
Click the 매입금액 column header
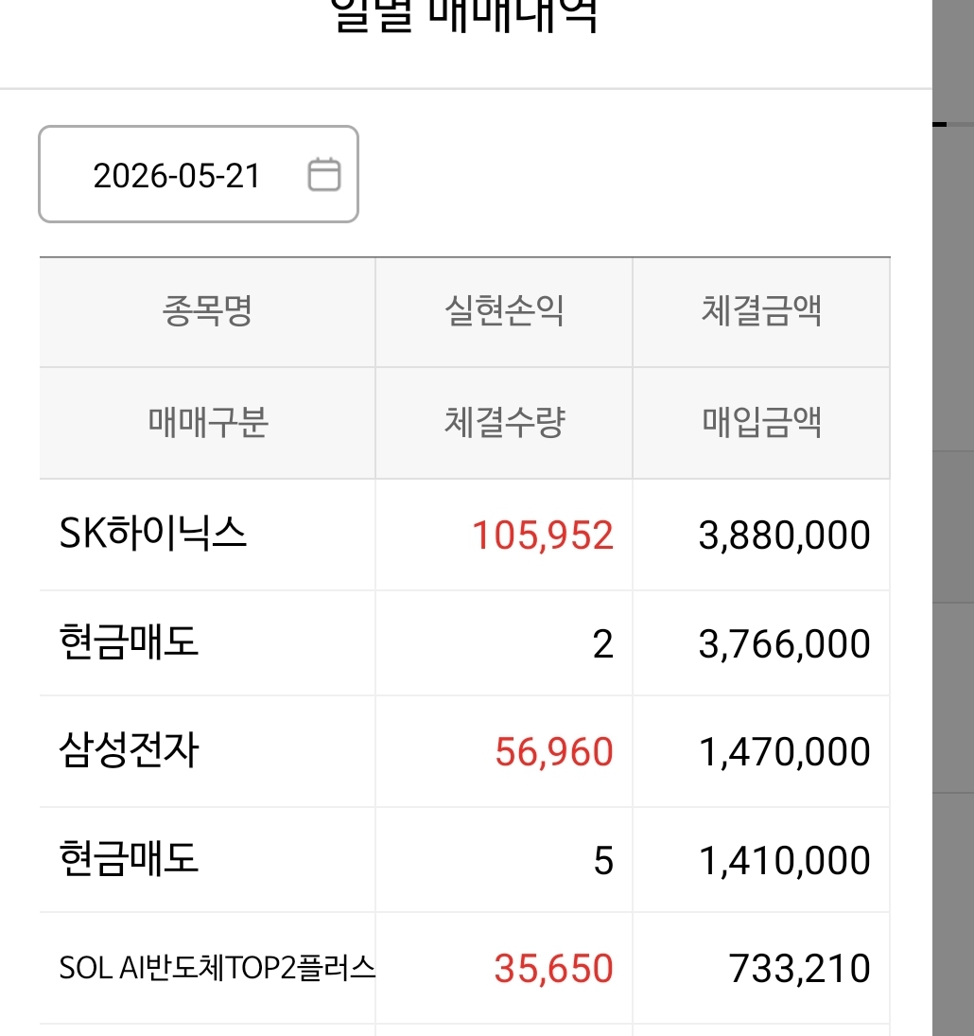coord(761,422)
